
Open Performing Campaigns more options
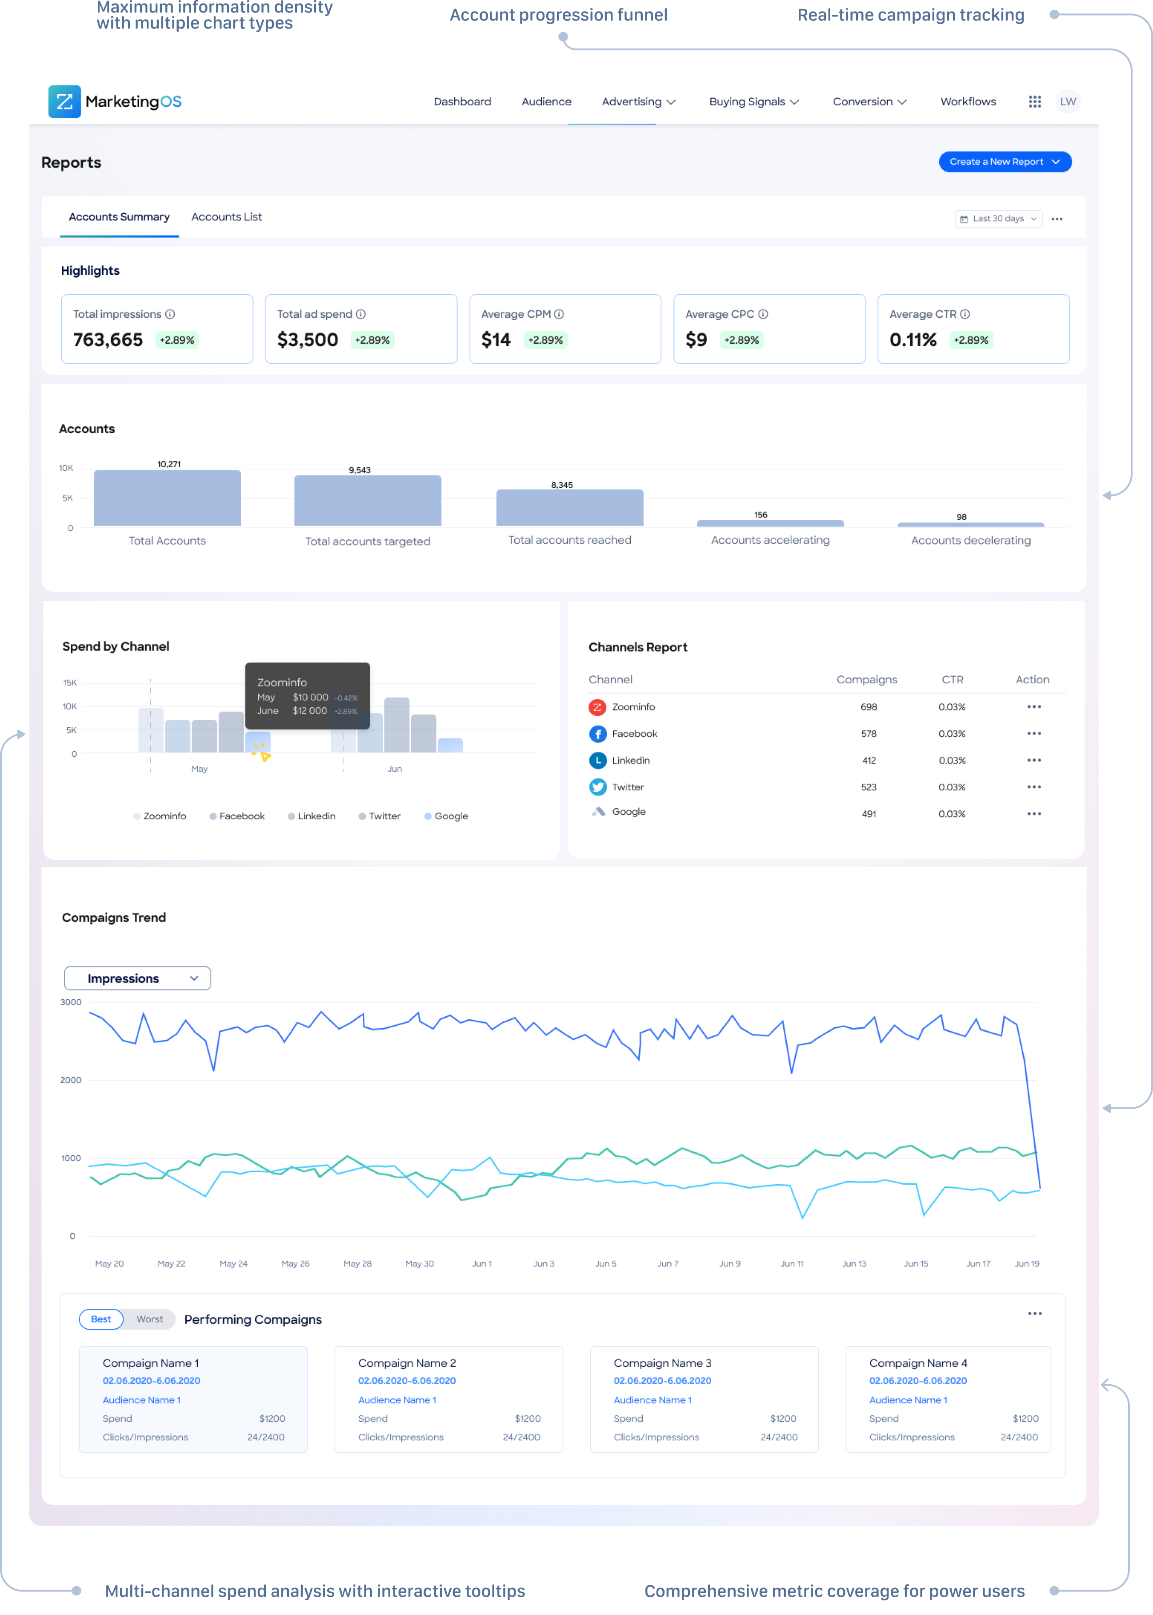(x=1034, y=1313)
